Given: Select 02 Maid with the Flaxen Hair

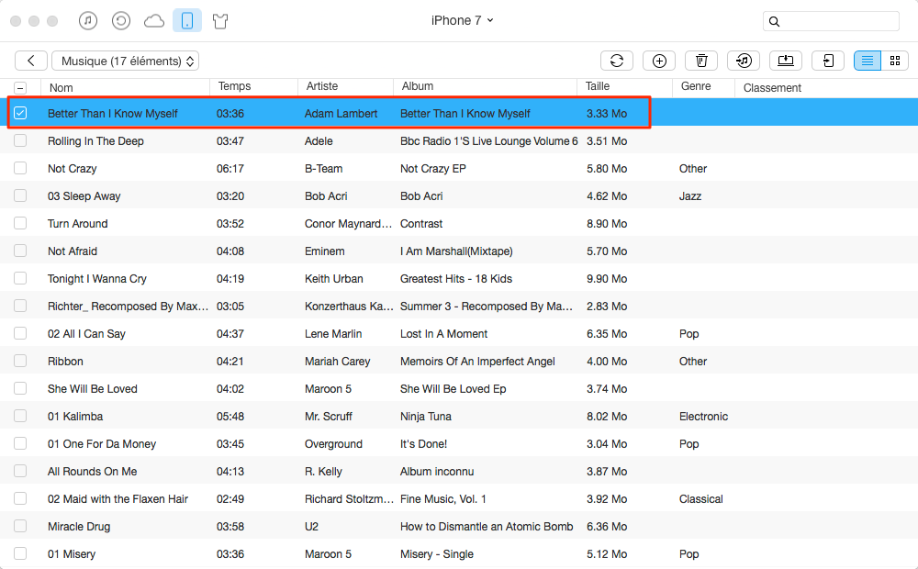Looking at the screenshot, I should click(118, 498).
